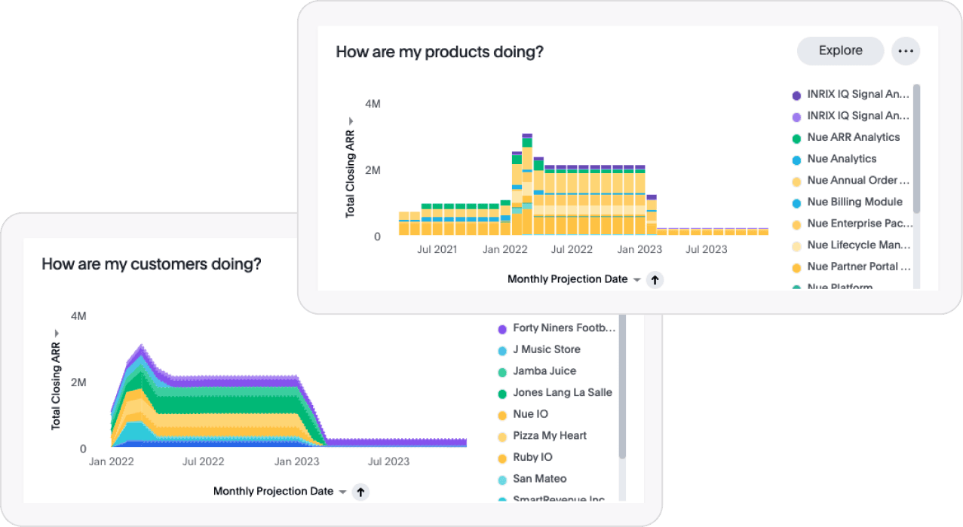Click the products legend scrollbar
Image resolution: width=963 pixels, height=527 pixels.
(916, 151)
